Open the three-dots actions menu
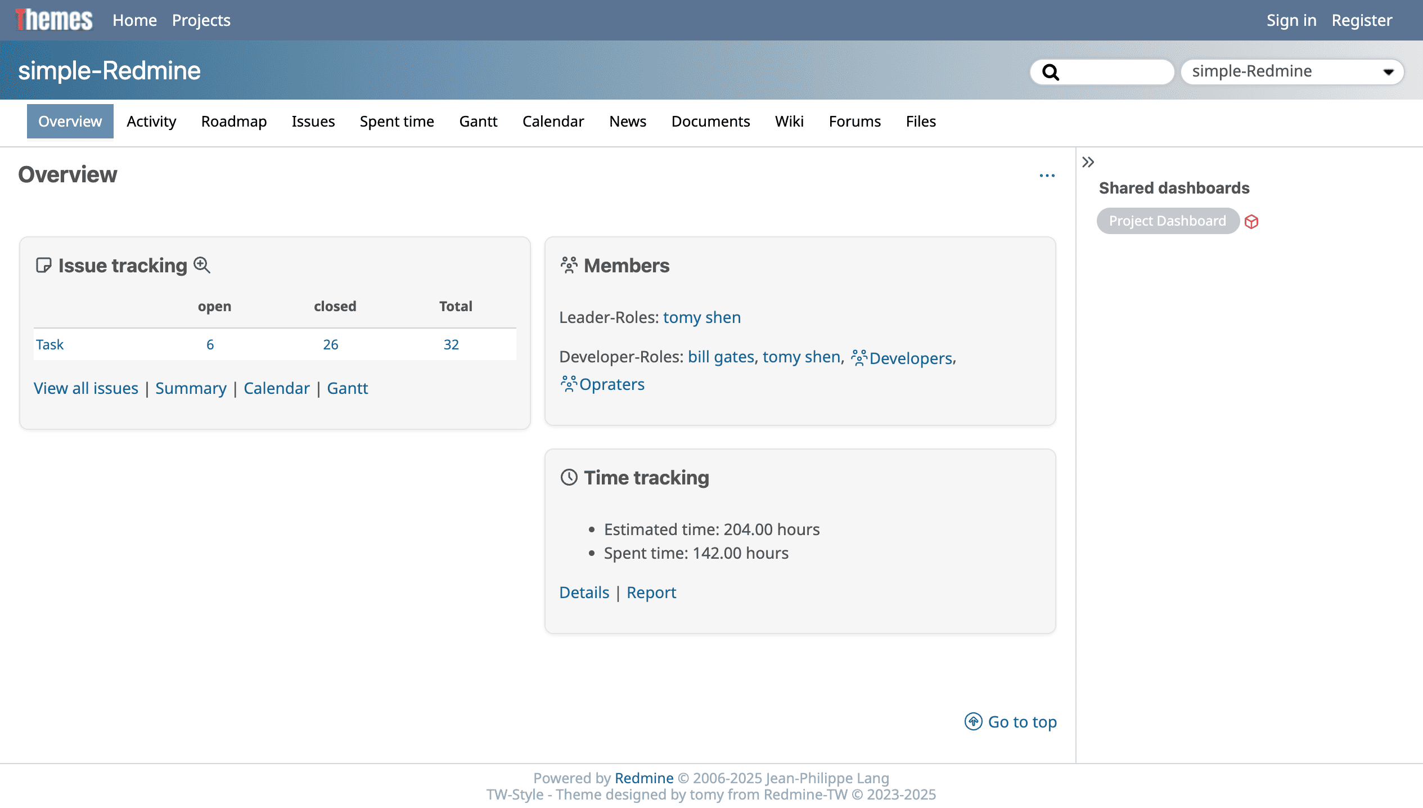This screenshot has width=1423, height=808. [x=1047, y=176]
